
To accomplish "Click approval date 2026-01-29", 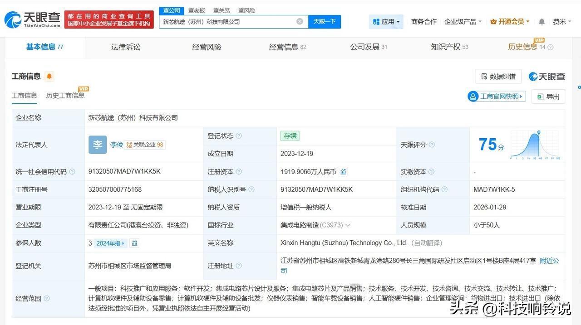I will (x=489, y=207).
